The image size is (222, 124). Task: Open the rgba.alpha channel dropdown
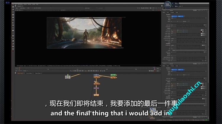pos(23,8)
